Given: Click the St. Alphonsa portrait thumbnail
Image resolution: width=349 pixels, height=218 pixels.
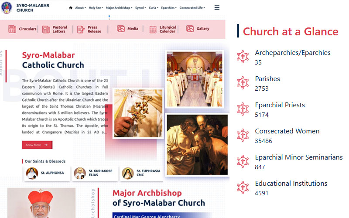Looking at the screenshot, I should [x=32, y=173].
